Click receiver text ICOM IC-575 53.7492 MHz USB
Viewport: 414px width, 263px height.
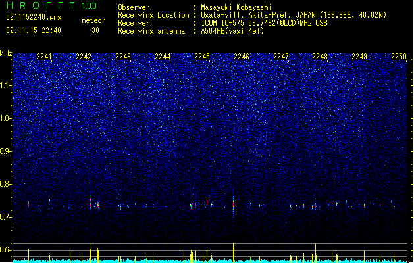pyautogui.click(x=265, y=23)
